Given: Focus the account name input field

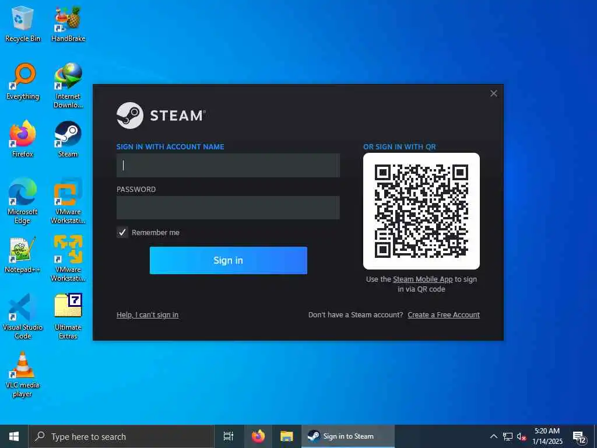Looking at the screenshot, I should coord(228,165).
